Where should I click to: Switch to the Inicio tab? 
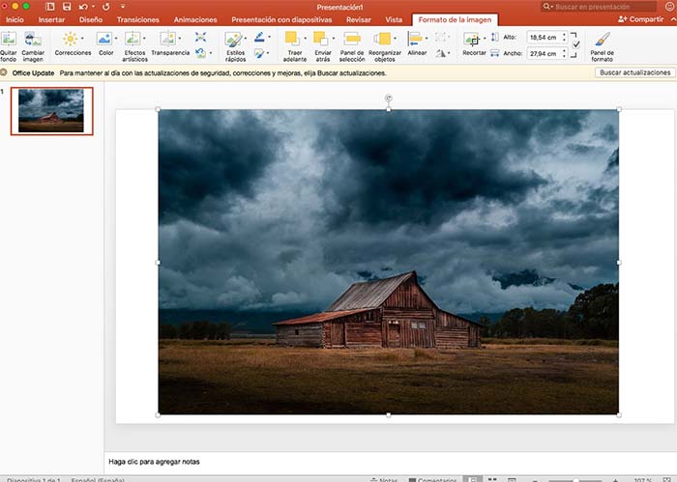[15, 20]
